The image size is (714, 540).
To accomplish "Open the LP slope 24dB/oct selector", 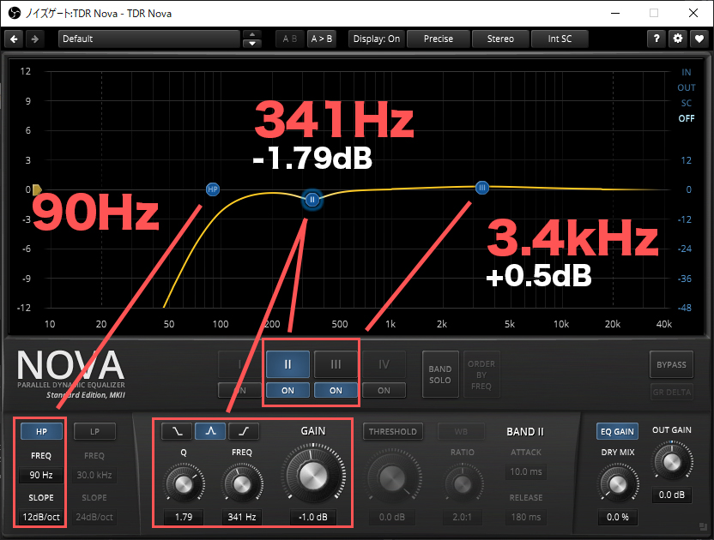I will (x=94, y=517).
